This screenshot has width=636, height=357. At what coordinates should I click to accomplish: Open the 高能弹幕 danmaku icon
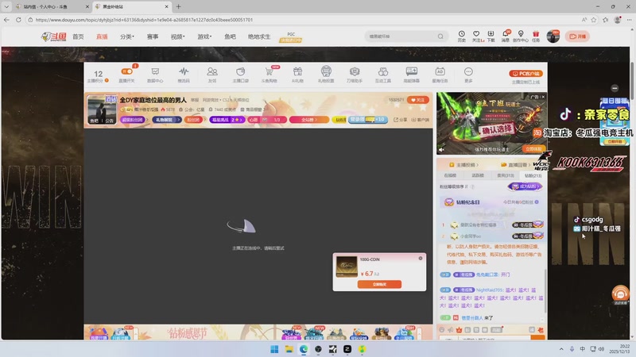(411, 72)
